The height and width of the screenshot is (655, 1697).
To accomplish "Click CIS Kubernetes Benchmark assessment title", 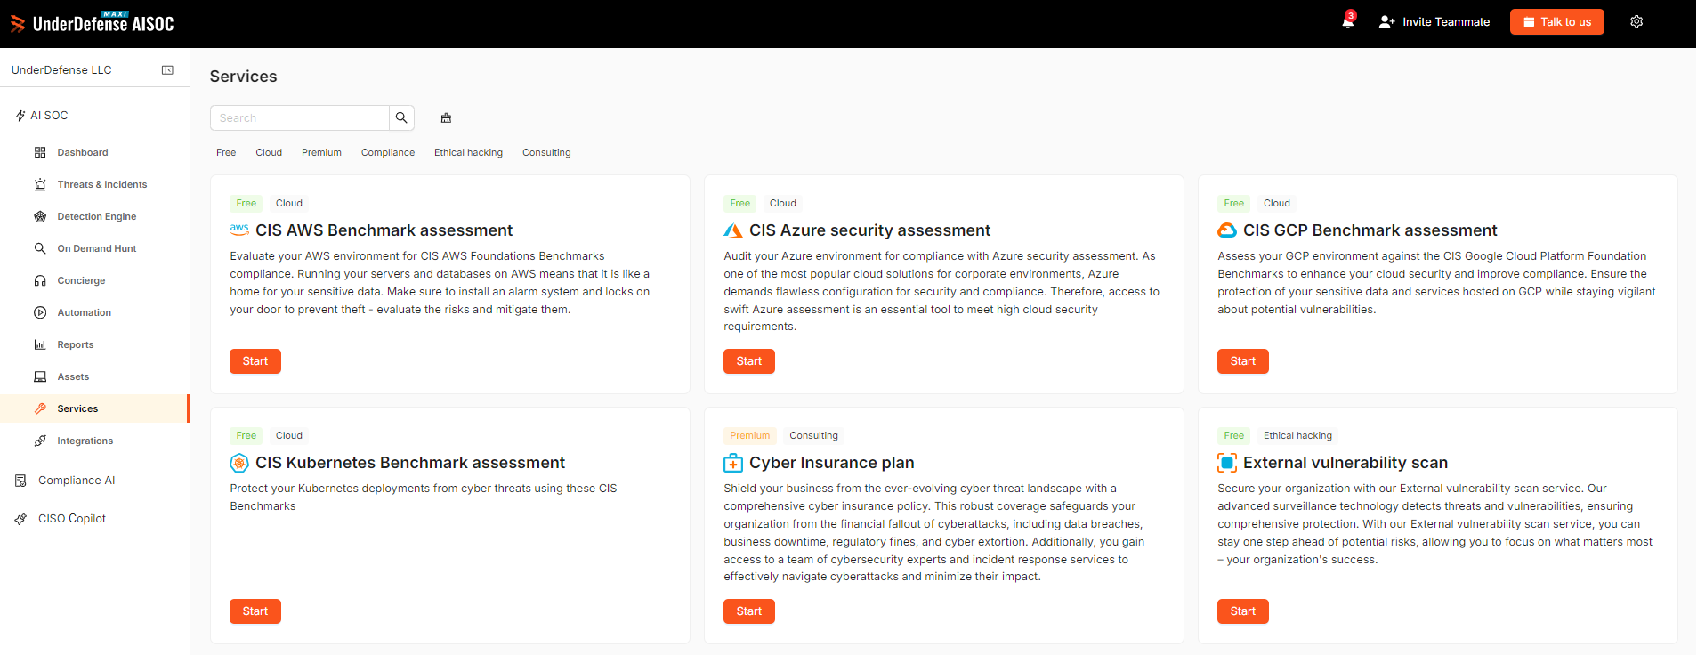I will pos(410,463).
